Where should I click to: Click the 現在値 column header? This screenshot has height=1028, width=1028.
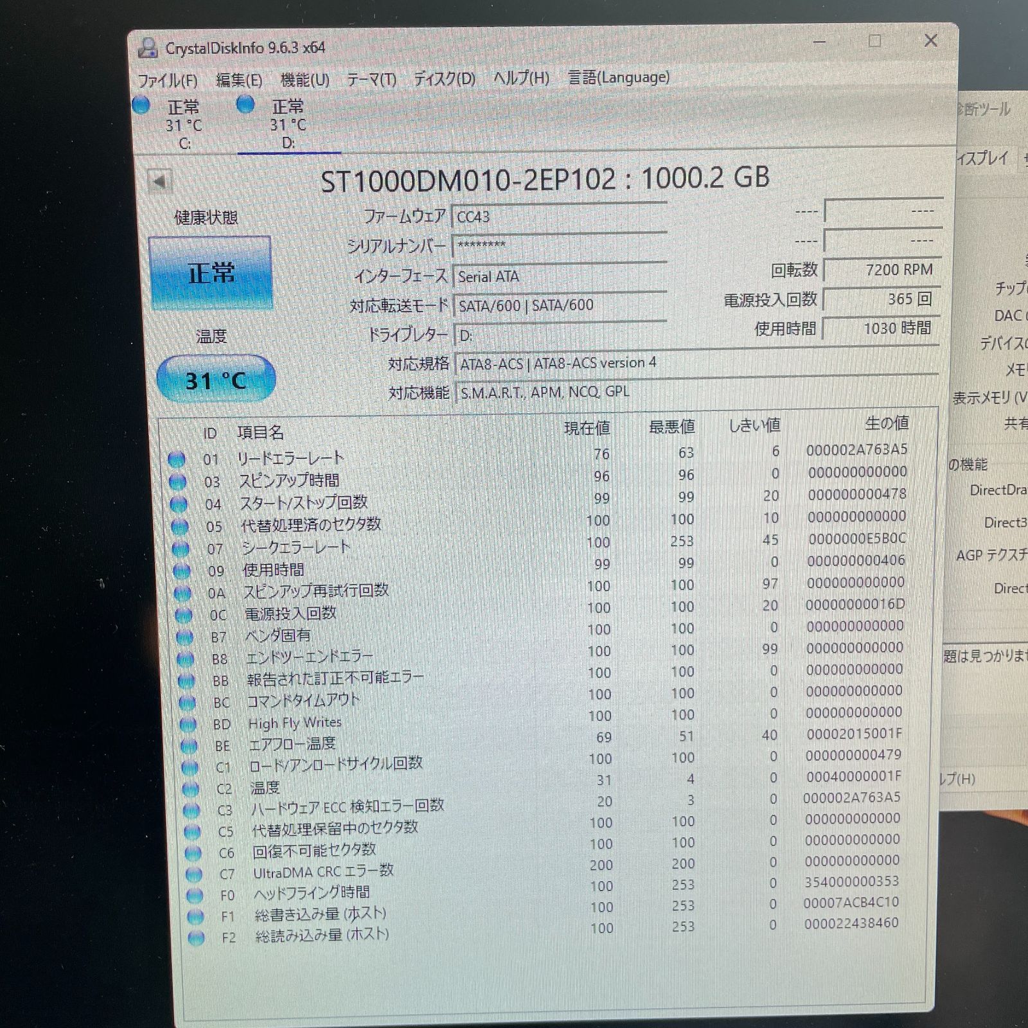click(587, 428)
